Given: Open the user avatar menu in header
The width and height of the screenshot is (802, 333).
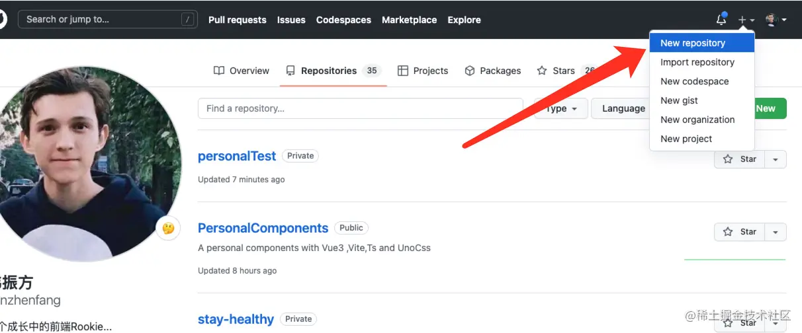Looking at the screenshot, I should pos(776,20).
